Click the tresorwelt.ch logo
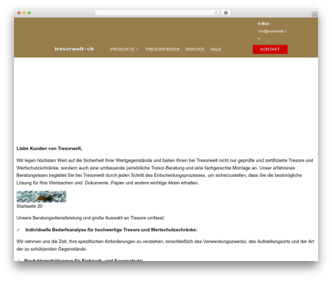This screenshot has width=332, height=281. [74, 49]
